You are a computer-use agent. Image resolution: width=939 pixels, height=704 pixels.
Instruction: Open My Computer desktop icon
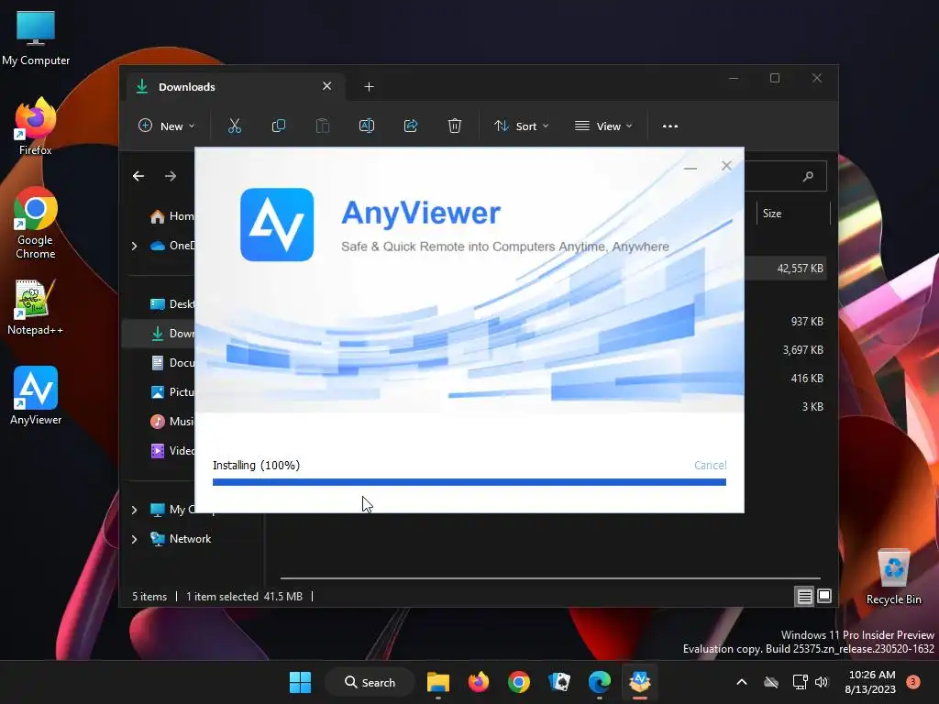pos(36,38)
